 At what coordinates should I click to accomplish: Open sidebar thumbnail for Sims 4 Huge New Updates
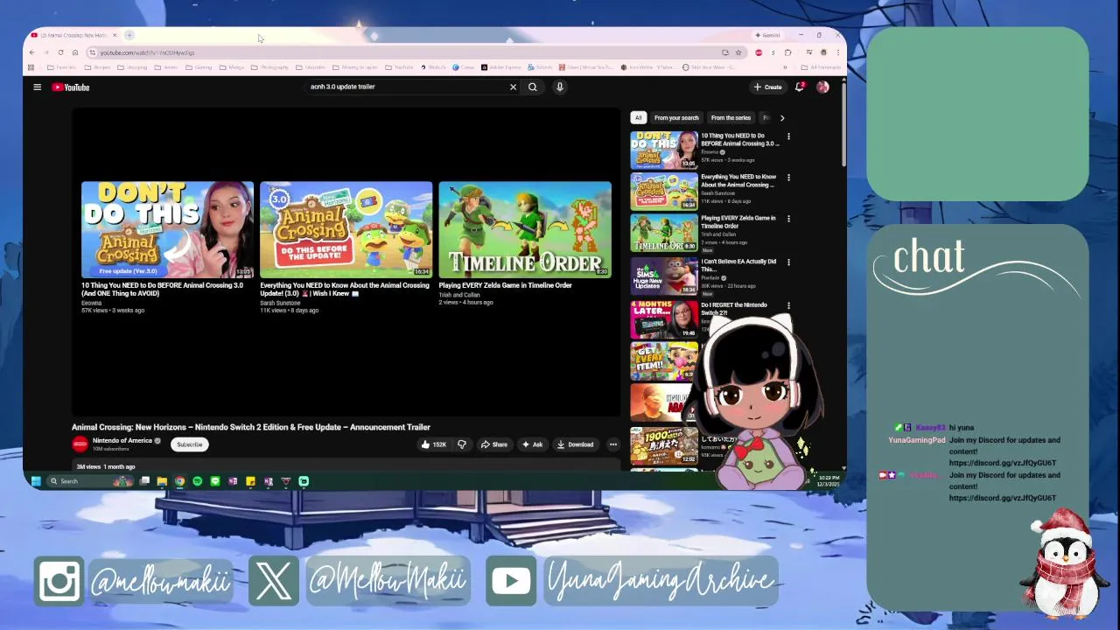click(x=664, y=276)
